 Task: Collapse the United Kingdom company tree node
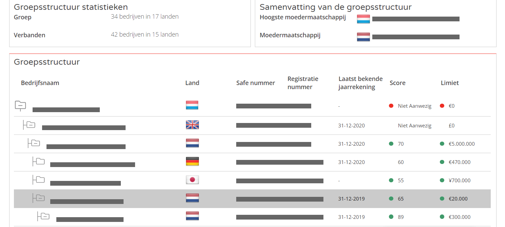point(30,125)
